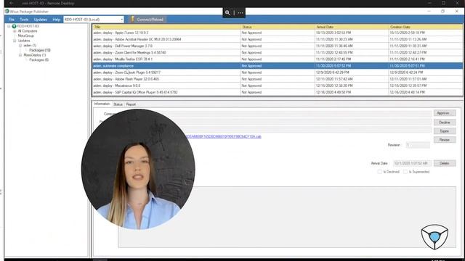Viewport: 465px width, 261px height.
Task: Open the remote session more options ellipsis
Action: (240, 13)
